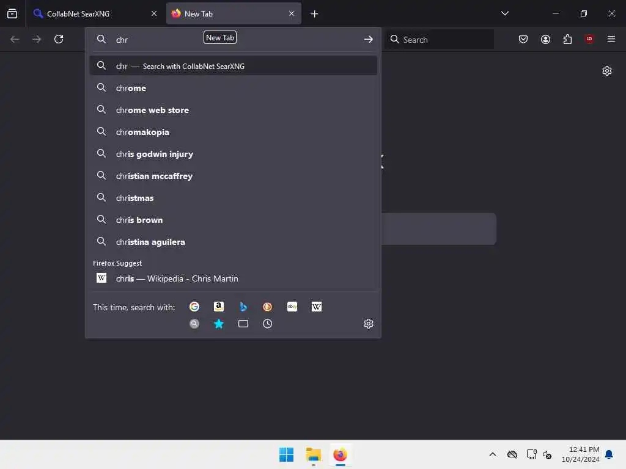Switch to the CollabNet SearXNG tab

tap(95, 13)
